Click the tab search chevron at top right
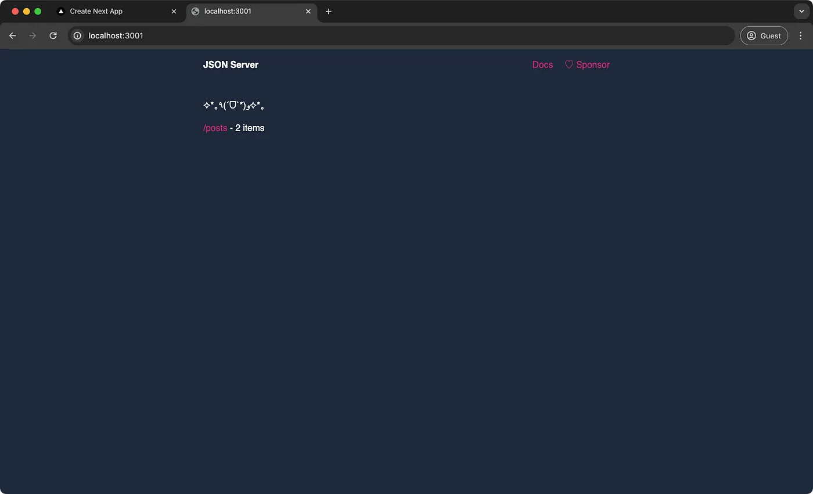Viewport: 813px width, 494px height. [x=802, y=11]
